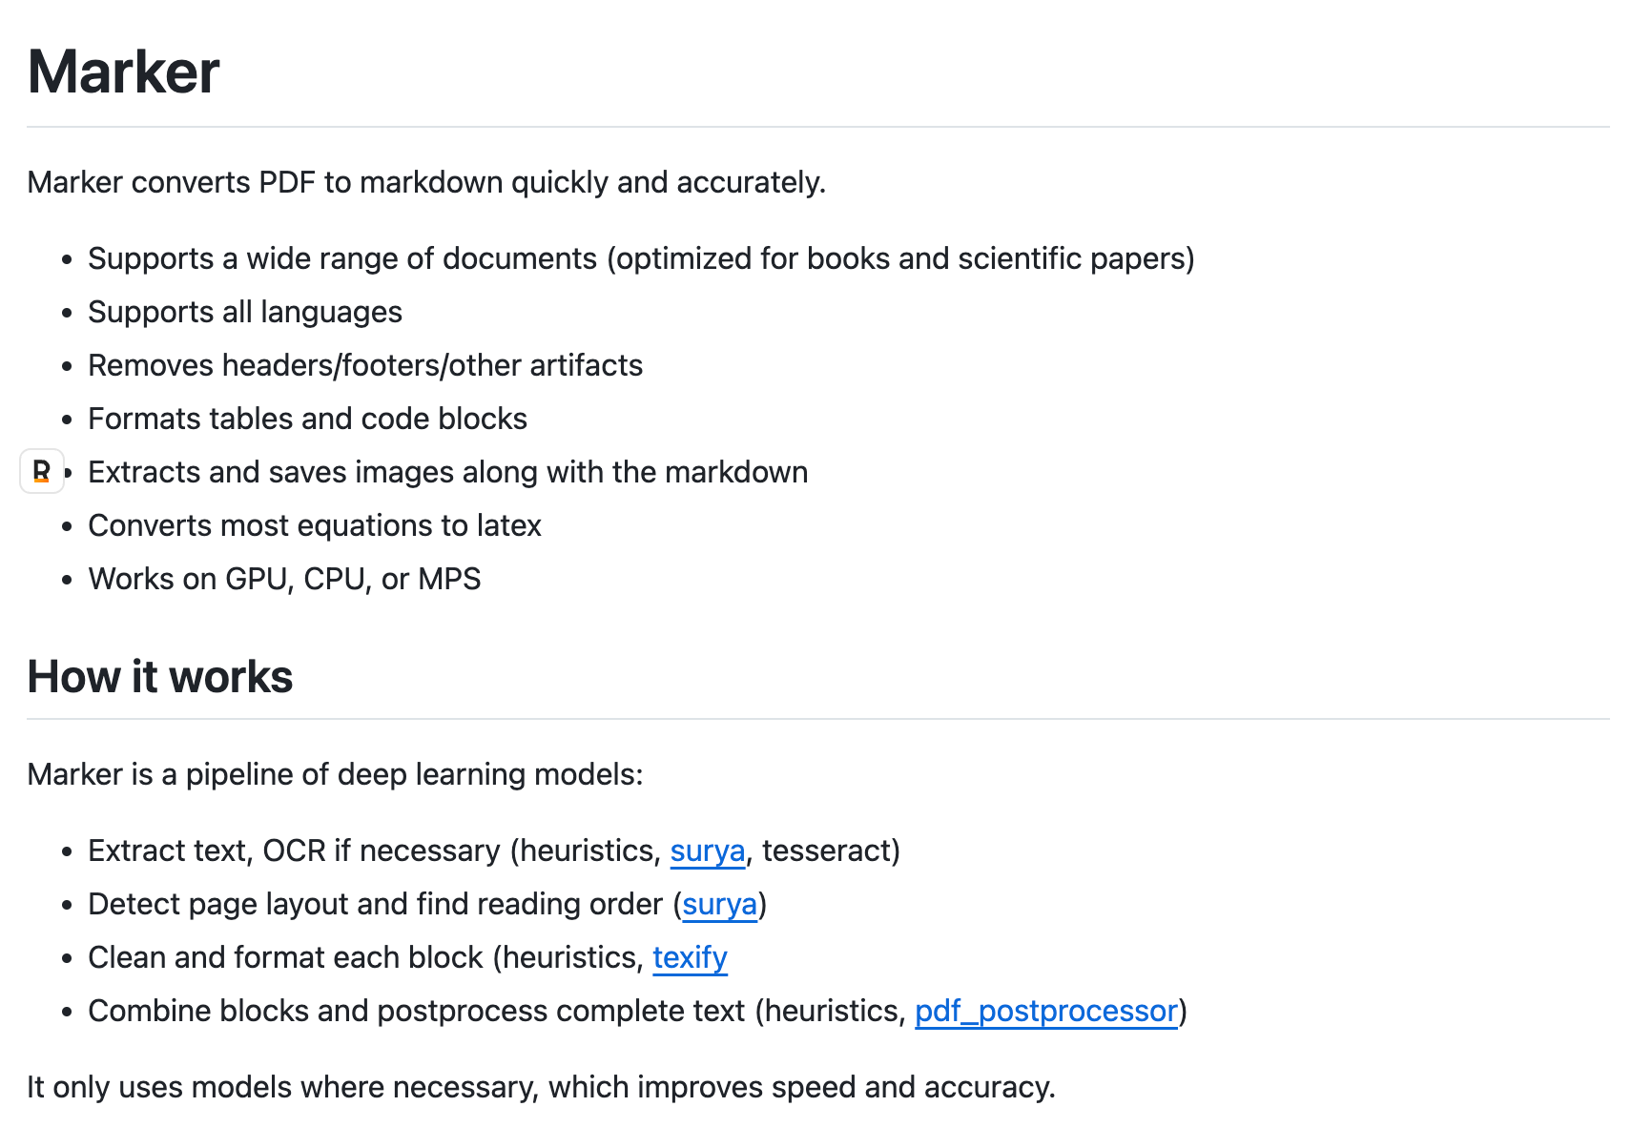Click the 'Combine blocks and postprocess' bullet text

(637, 1011)
